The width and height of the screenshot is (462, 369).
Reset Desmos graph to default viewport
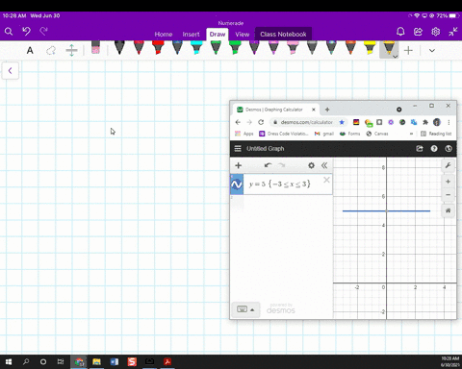tap(449, 210)
